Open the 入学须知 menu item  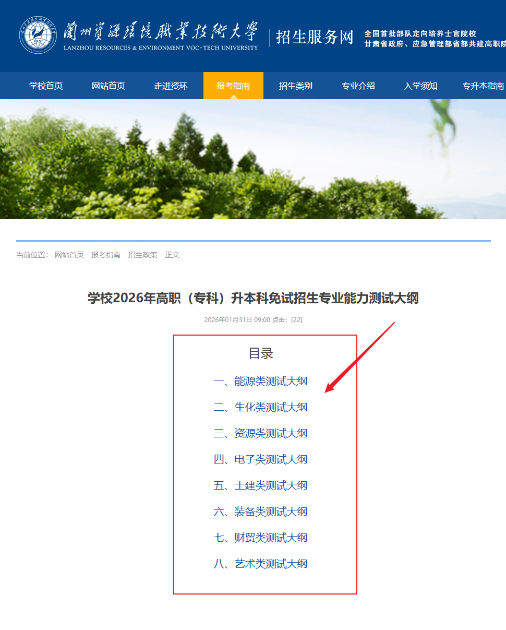pos(420,86)
